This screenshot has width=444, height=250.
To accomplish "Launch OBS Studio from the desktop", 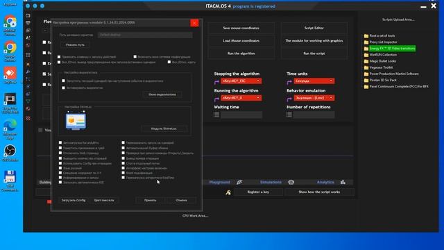I will point(10,153).
